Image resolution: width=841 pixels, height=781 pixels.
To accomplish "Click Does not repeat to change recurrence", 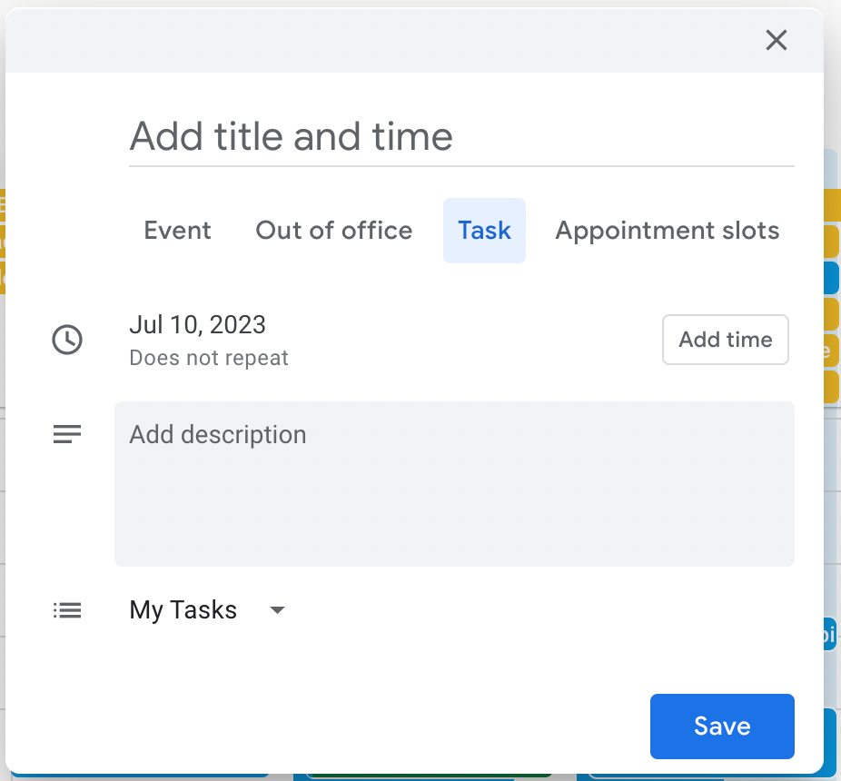I will pyautogui.click(x=208, y=358).
